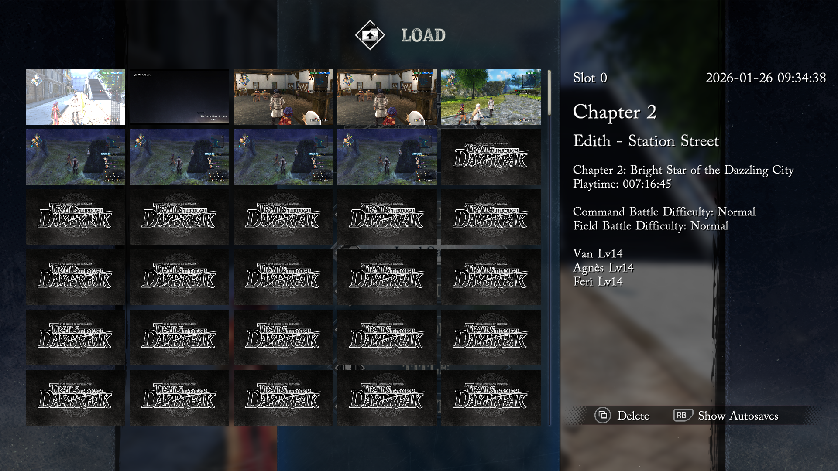Select second night field save in second row
Image resolution: width=838 pixels, height=471 pixels.
179,157
